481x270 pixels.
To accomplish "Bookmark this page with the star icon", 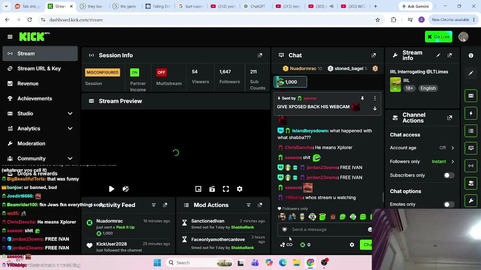I will [x=378, y=20].
